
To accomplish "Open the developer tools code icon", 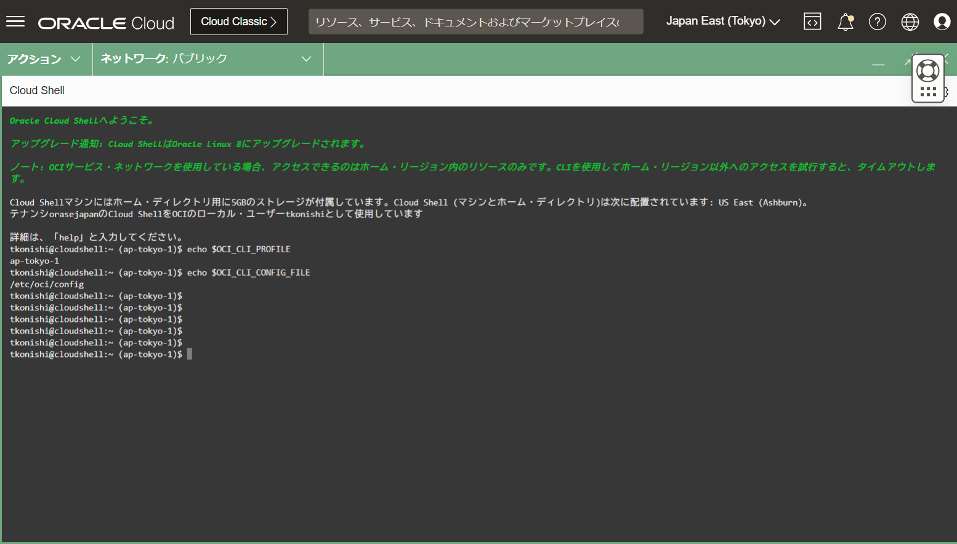I will [x=812, y=22].
